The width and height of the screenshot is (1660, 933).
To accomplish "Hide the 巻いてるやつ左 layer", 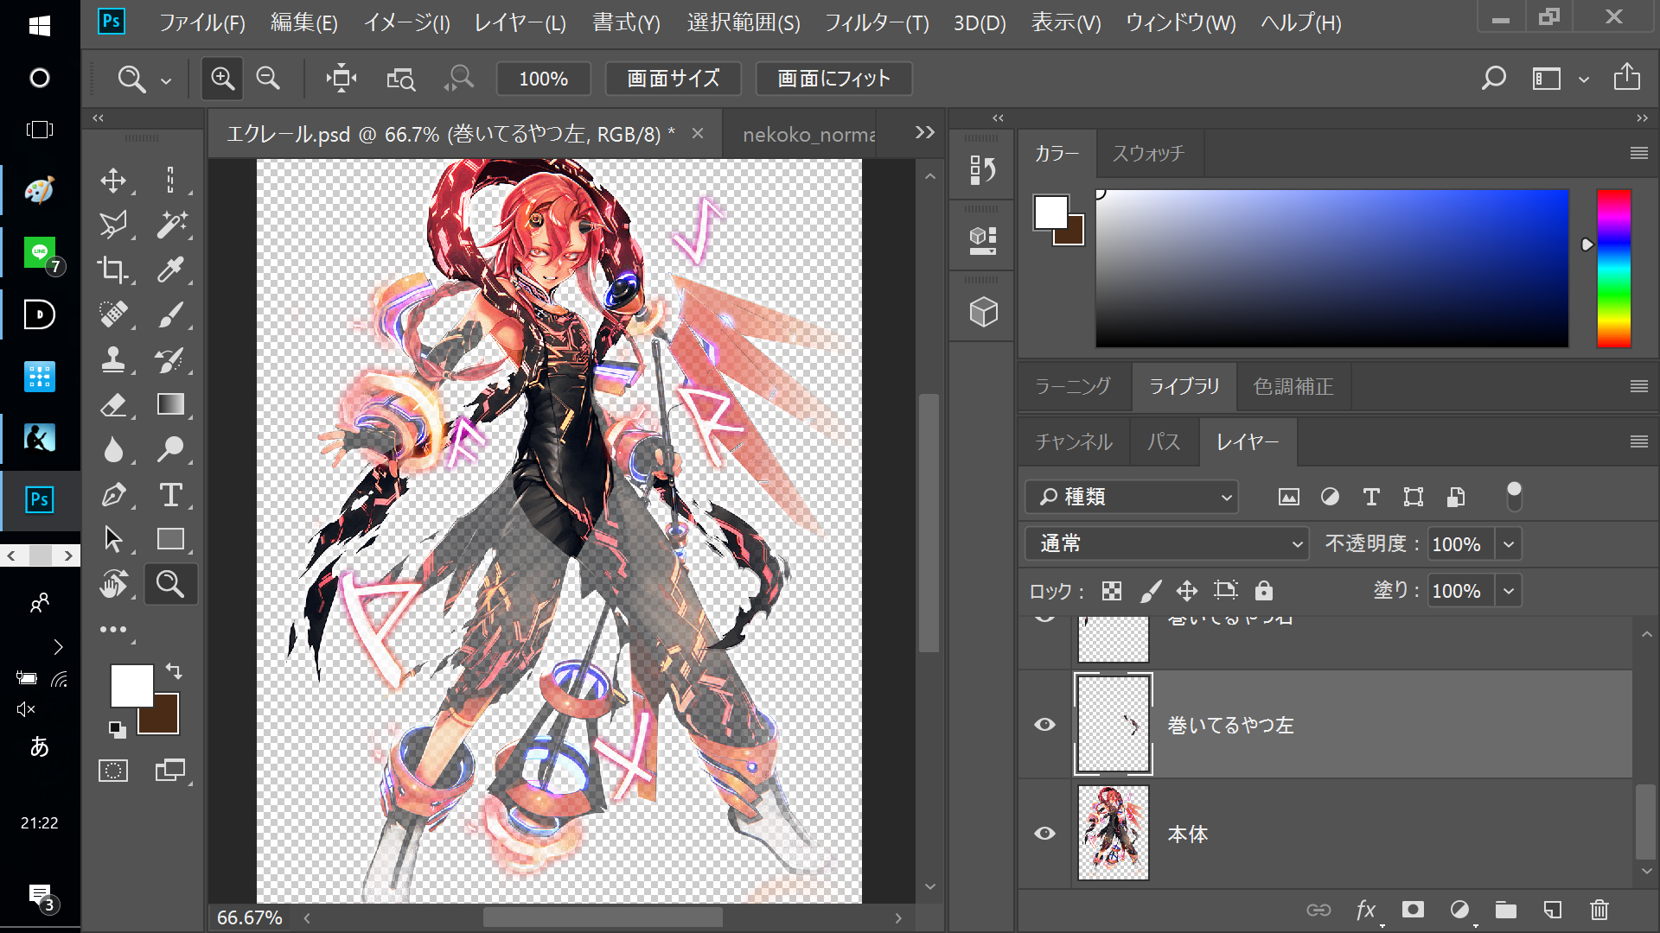I will (1044, 724).
